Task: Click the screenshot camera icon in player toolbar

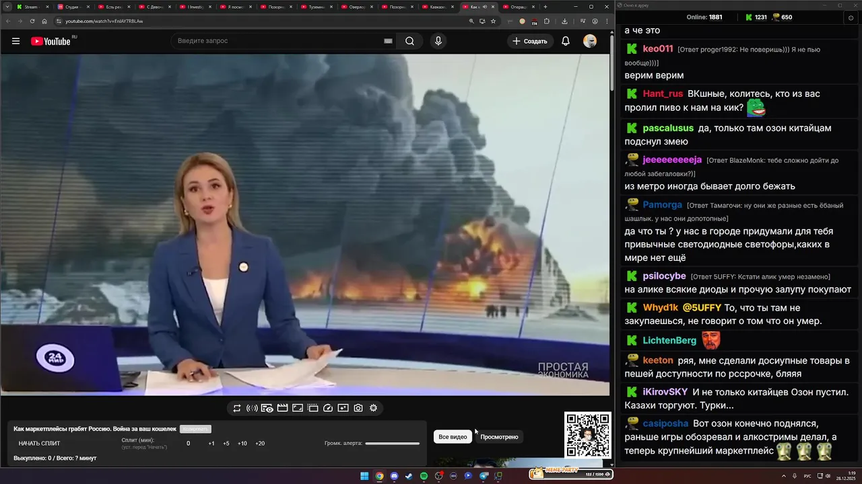Action: 358,408
